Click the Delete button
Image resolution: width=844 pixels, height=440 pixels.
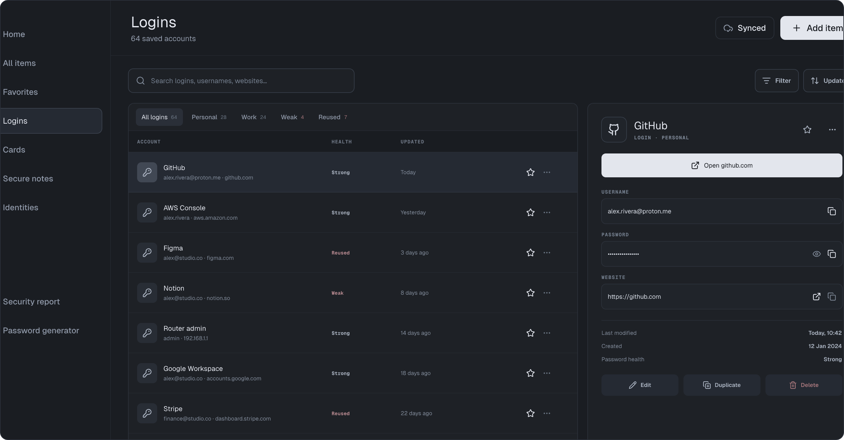coord(804,385)
